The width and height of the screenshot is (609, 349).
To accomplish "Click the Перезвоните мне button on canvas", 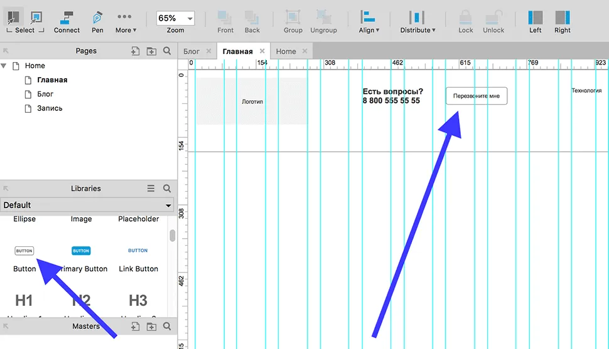I will tap(476, 96).
